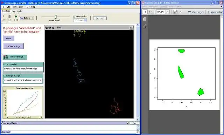Click the left-right arrows view control icon
Screen dimensions: 224x135
(50, 28)
